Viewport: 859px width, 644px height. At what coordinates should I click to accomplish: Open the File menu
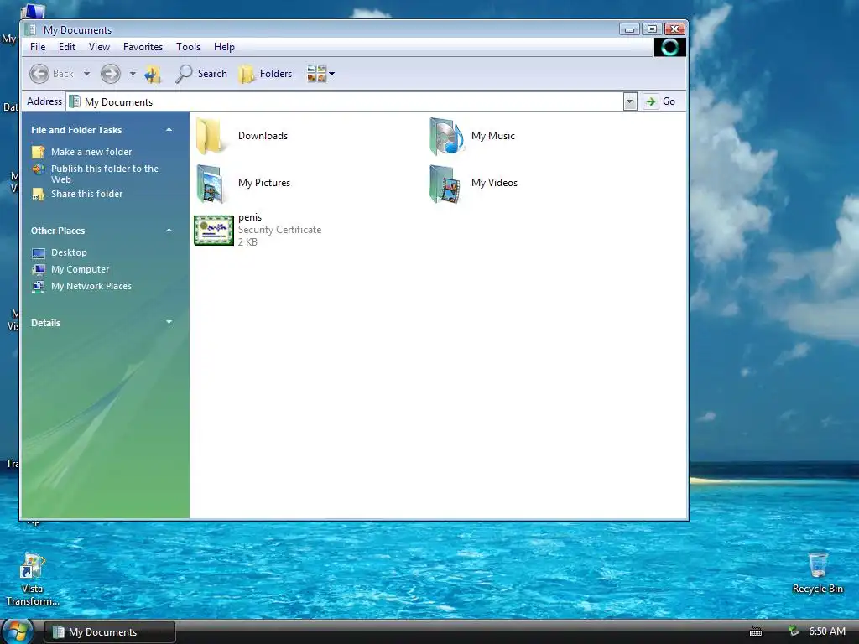click(38, 47)
